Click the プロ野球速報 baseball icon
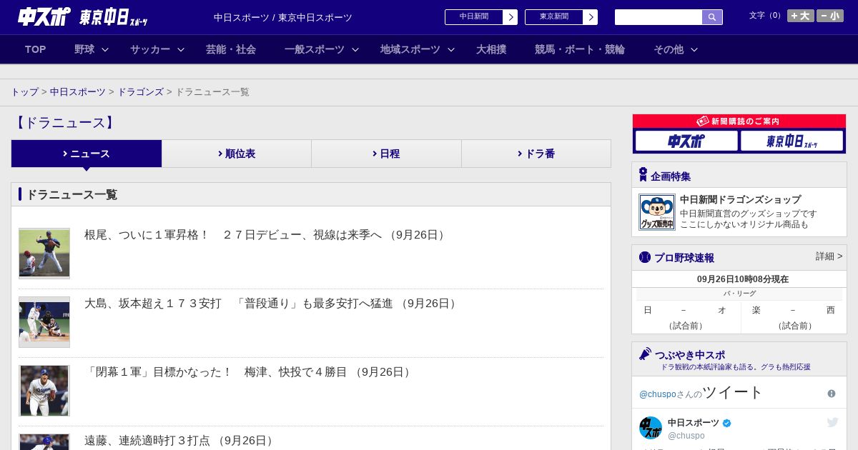The image size is (858, 450). click(x=645, y=257)
